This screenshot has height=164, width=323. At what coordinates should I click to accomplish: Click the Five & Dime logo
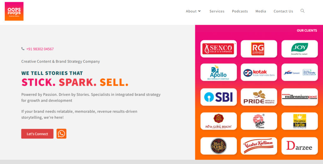click(x=219, y=146)
